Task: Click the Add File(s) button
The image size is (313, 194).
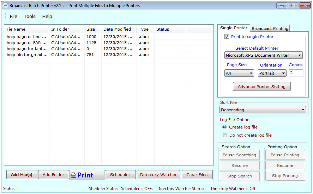Action: point(22,175)
